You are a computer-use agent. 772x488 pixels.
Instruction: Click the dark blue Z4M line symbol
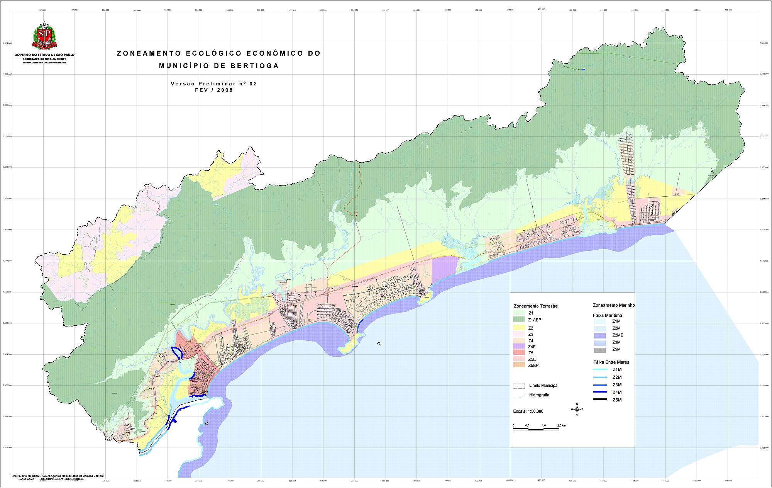[601, 392]
